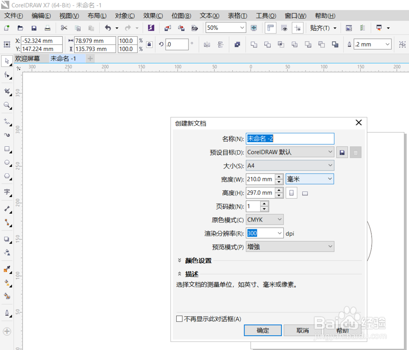Open the 编辑(E) menu

pos(41,16)
